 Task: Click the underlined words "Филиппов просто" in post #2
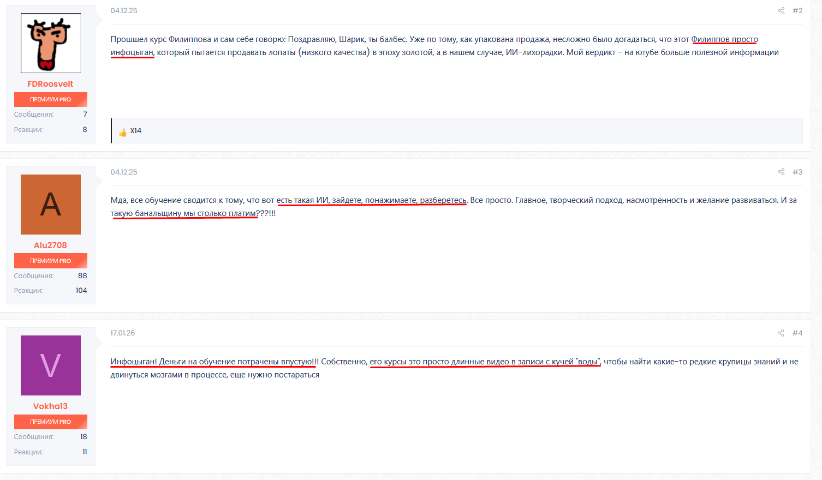point(724,39)
